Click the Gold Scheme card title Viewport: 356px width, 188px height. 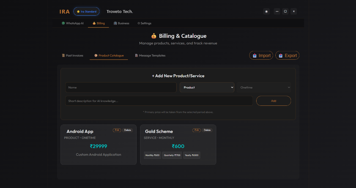159,131
